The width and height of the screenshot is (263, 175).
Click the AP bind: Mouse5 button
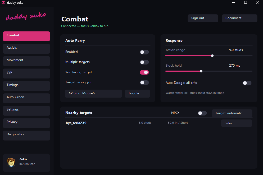[x=93, y=94]
